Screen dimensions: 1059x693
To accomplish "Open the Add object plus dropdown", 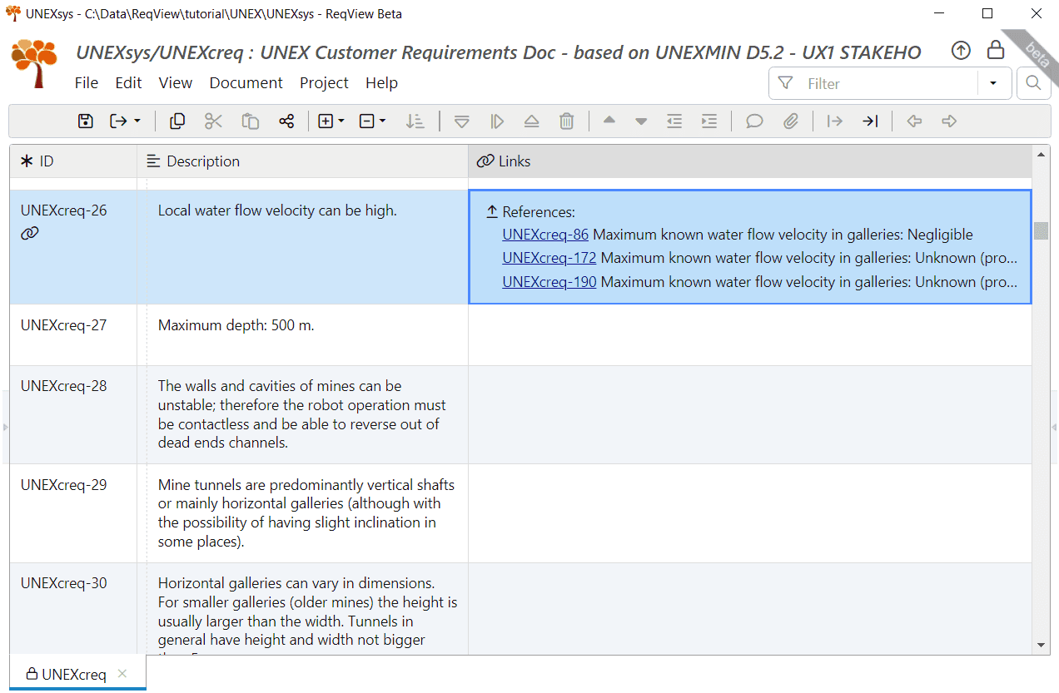I will coord(331,121).
